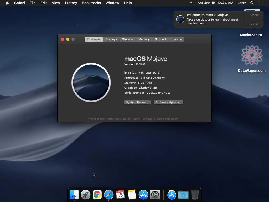Open App Store icon beside Notes
Image resolution: width=269 pixels, height=202 pixels.
point(143,195)
